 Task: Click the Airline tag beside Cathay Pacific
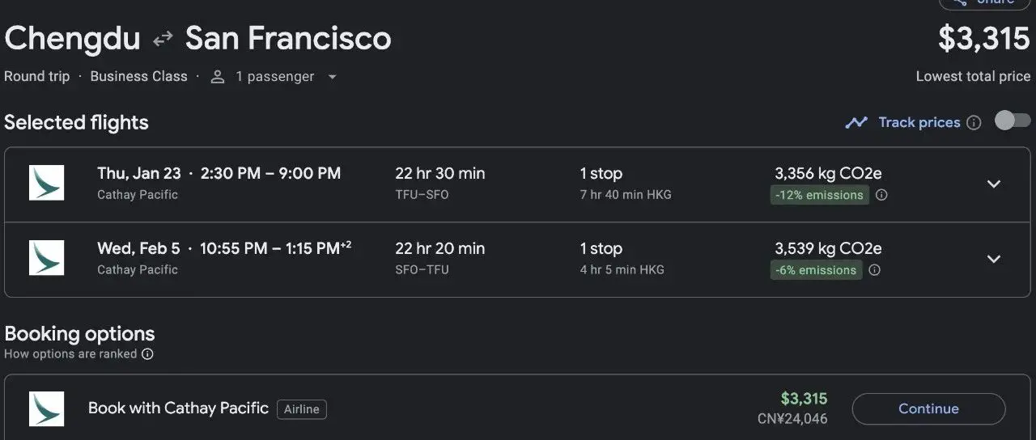click(x=301, y=409)
